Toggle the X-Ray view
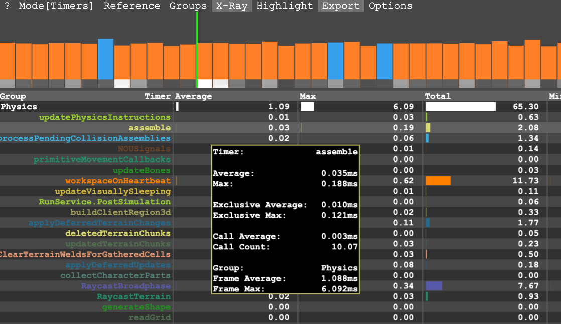Image resolution: width=561 pixels, height=324 pixels. [x=231, y=6]
